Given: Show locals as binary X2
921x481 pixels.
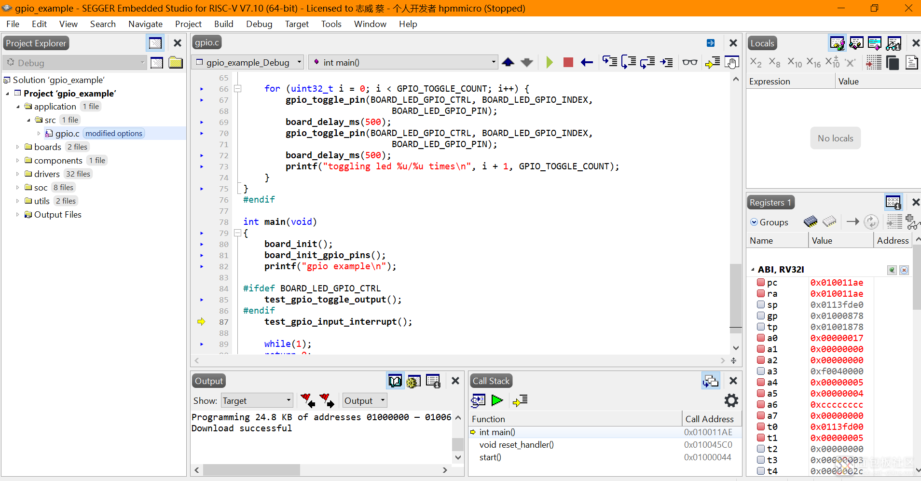Looking at the screenshot, I should [x=756, y=62].
